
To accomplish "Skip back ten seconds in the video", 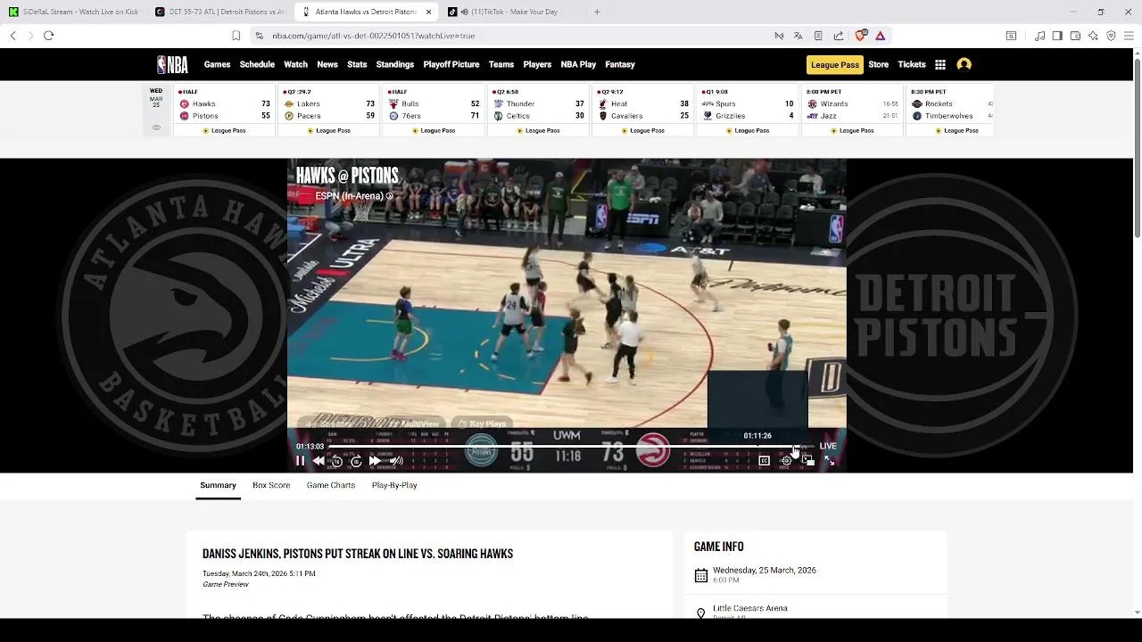I will point(337,461).
